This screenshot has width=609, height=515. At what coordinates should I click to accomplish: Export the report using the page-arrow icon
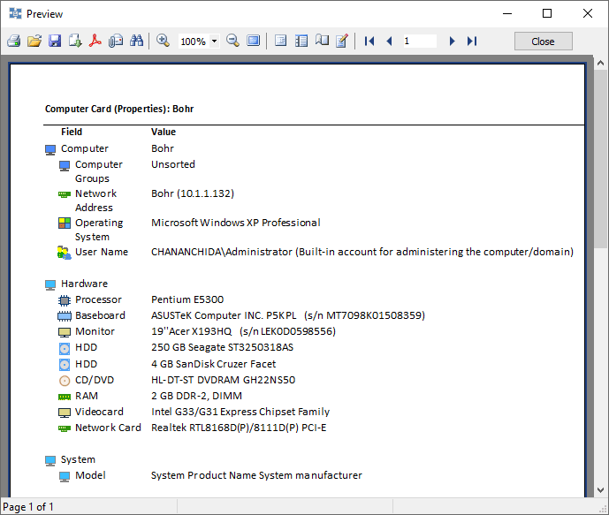tap(75, 41)
